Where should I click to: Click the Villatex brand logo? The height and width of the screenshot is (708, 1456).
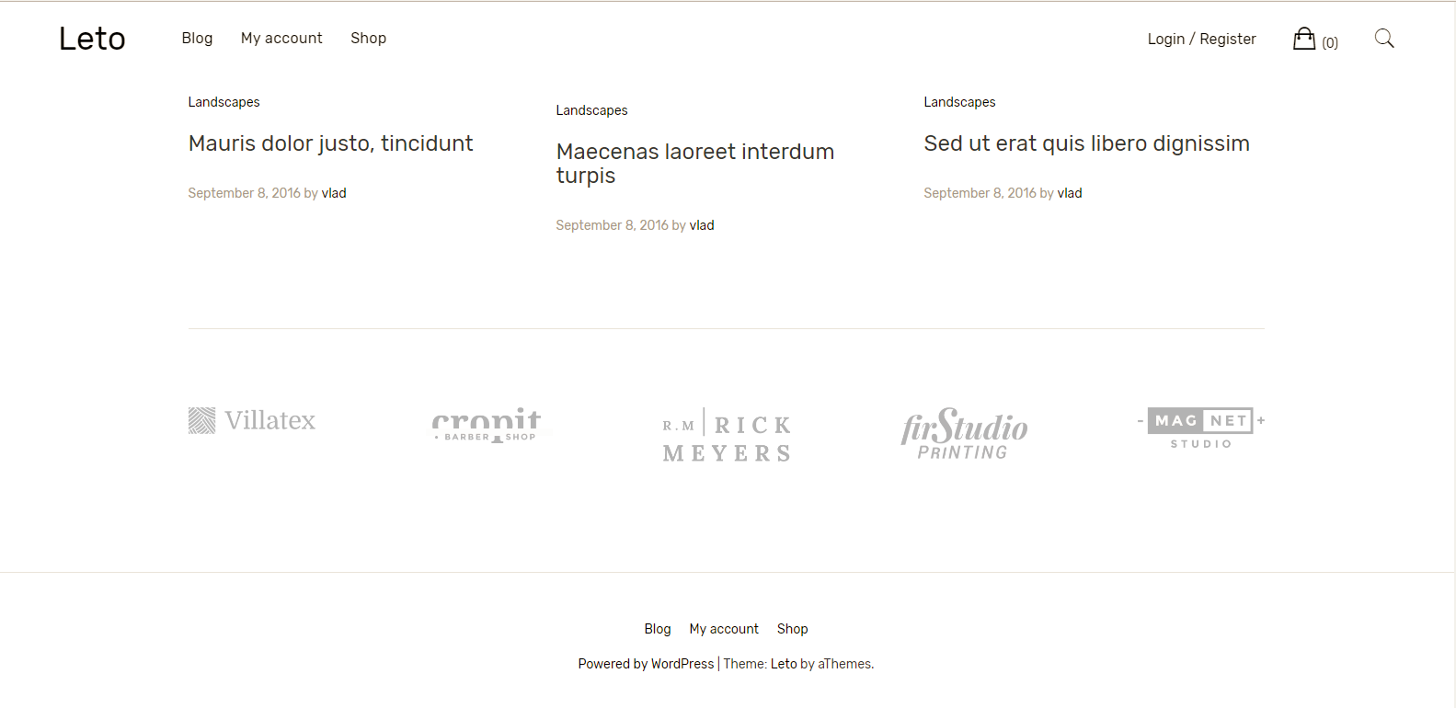point(252,420)
